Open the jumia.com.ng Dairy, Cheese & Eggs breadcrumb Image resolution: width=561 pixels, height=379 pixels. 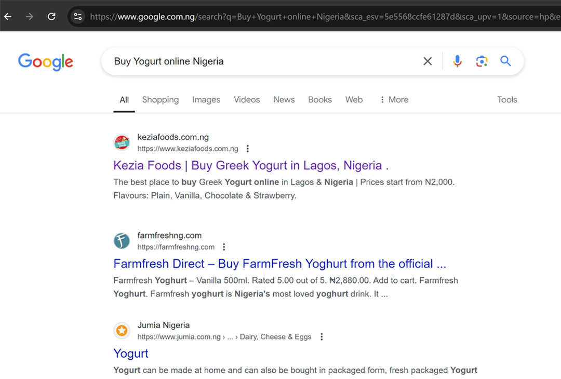point(224,337)
